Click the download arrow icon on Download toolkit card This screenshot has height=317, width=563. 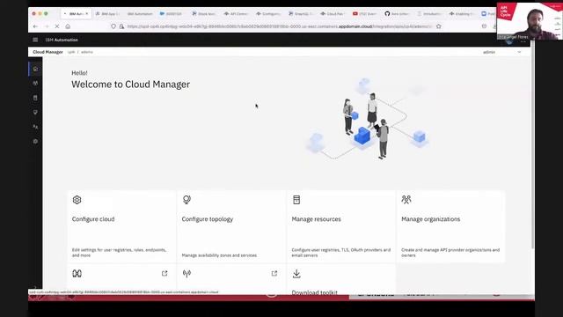coord(296,274)
